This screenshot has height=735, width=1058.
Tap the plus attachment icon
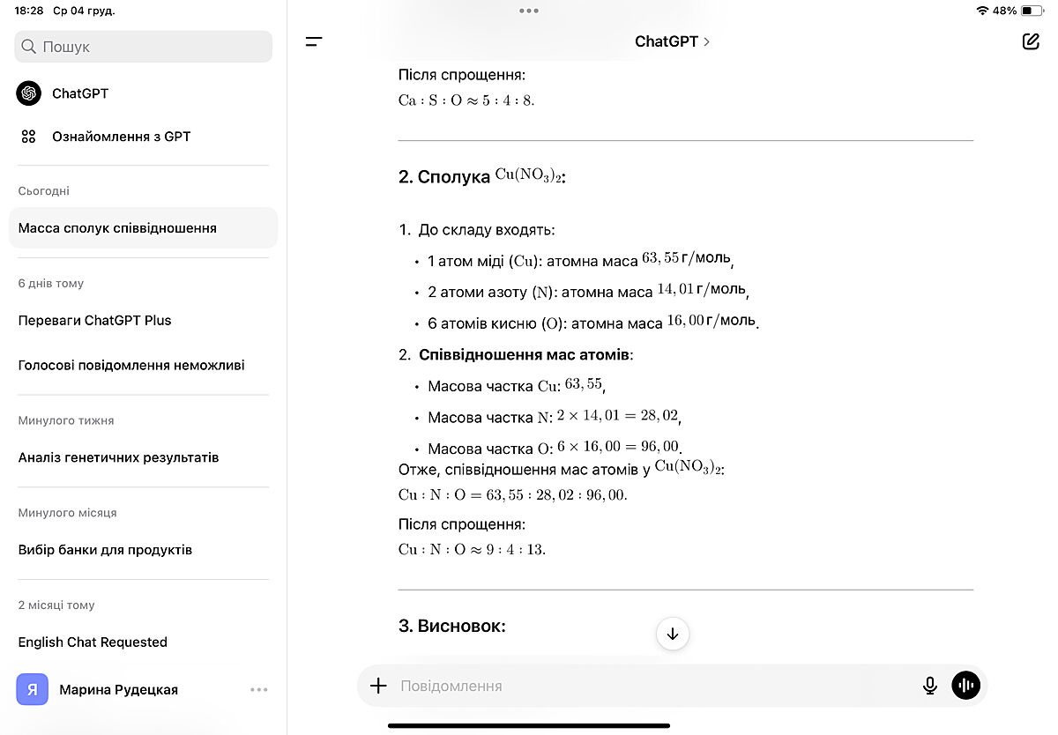pos(378,686)
